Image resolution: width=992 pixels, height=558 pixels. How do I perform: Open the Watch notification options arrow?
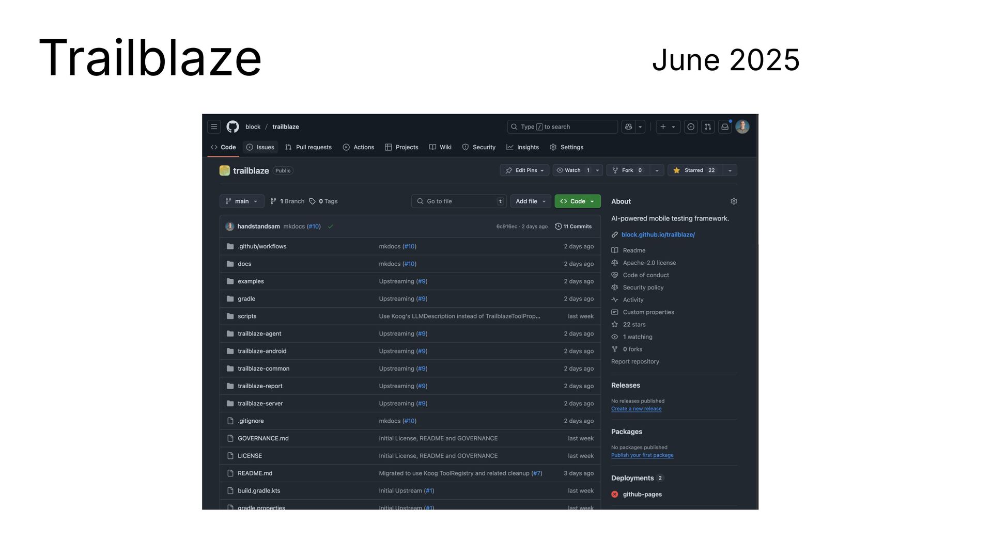click(598, 170)
